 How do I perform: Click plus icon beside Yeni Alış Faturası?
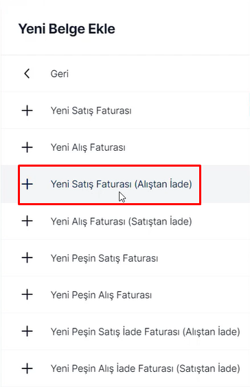[x=27, y=147]
